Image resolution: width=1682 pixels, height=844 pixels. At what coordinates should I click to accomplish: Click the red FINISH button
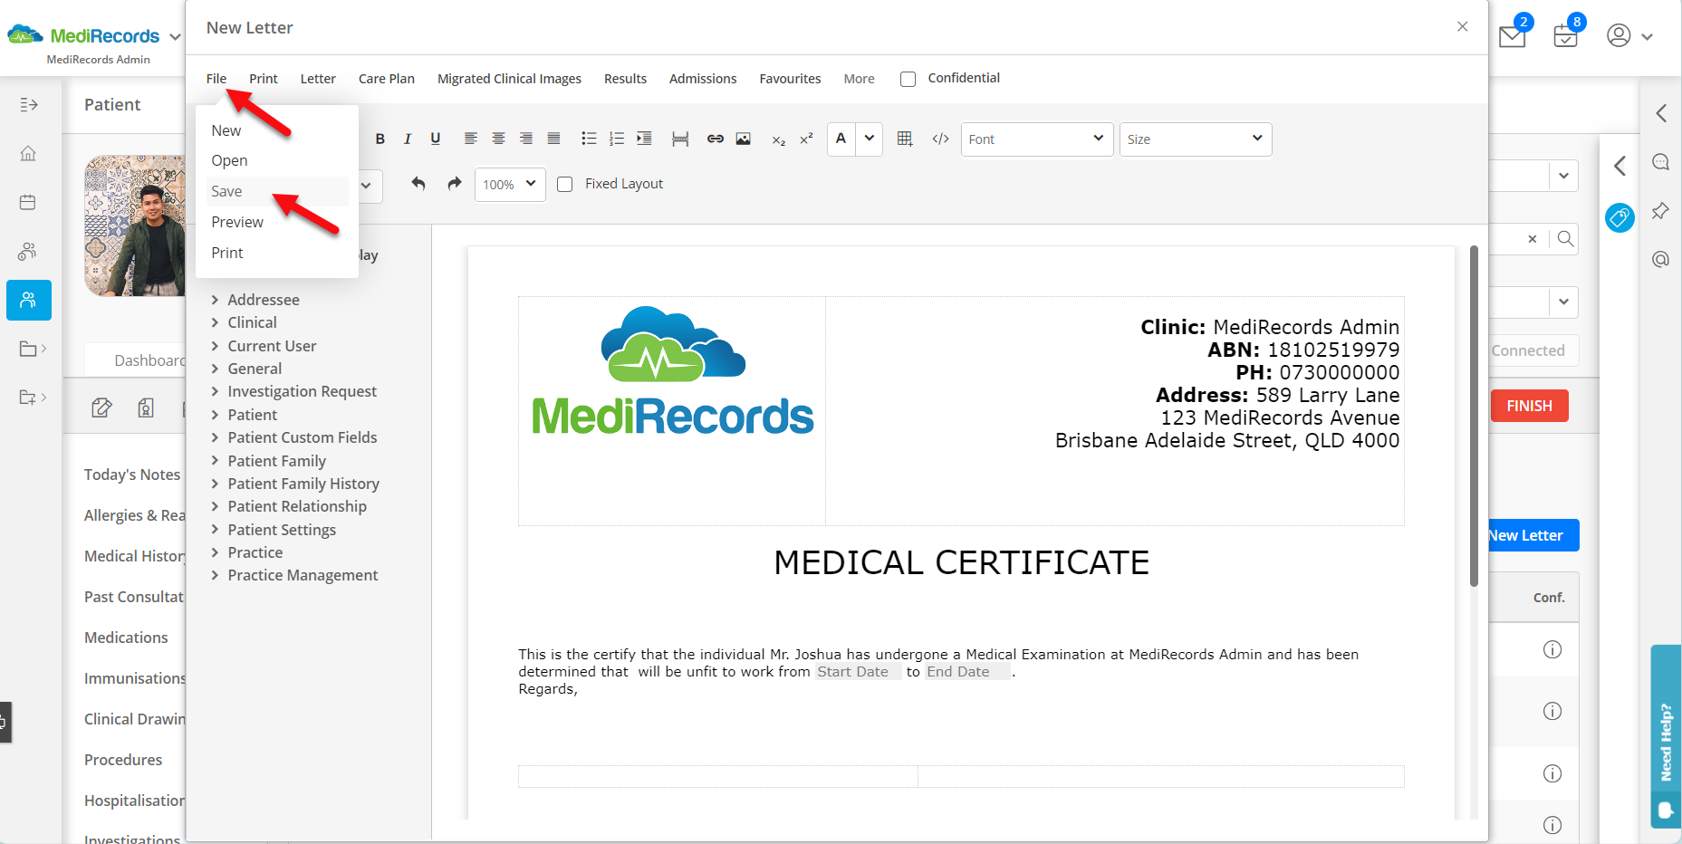(1529, 406)
